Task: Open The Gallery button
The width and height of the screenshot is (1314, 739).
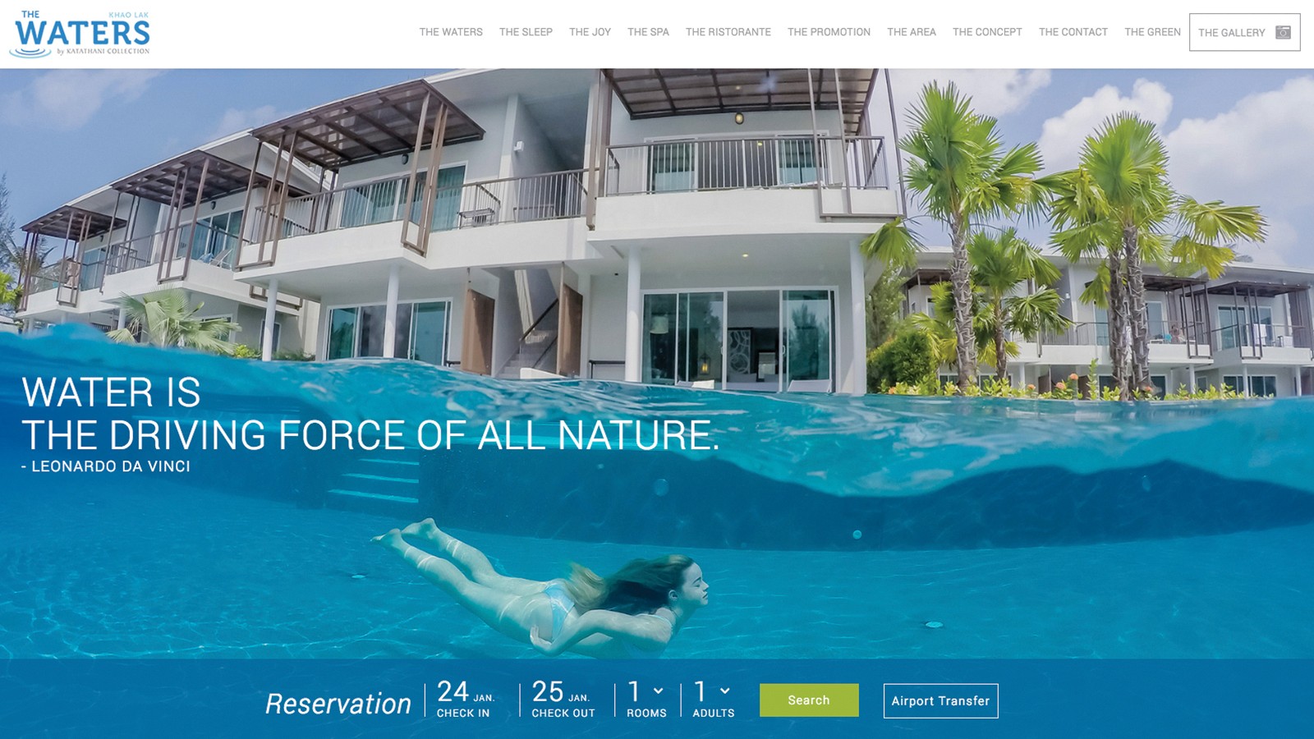Action: click(1244, 32)
